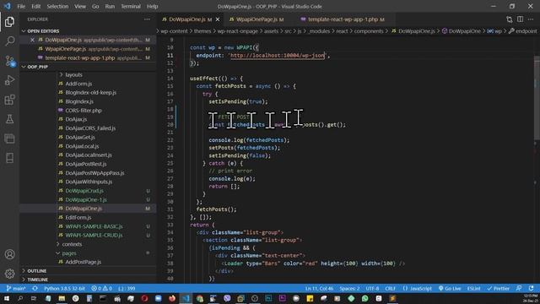
Task: Click the main branch indicator in status bar
Action: pyautogui.click(x=16, y=289)
